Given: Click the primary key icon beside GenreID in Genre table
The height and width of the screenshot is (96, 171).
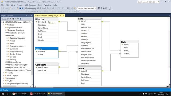Looking at the screenshot, I should click(x=36, y=51).
